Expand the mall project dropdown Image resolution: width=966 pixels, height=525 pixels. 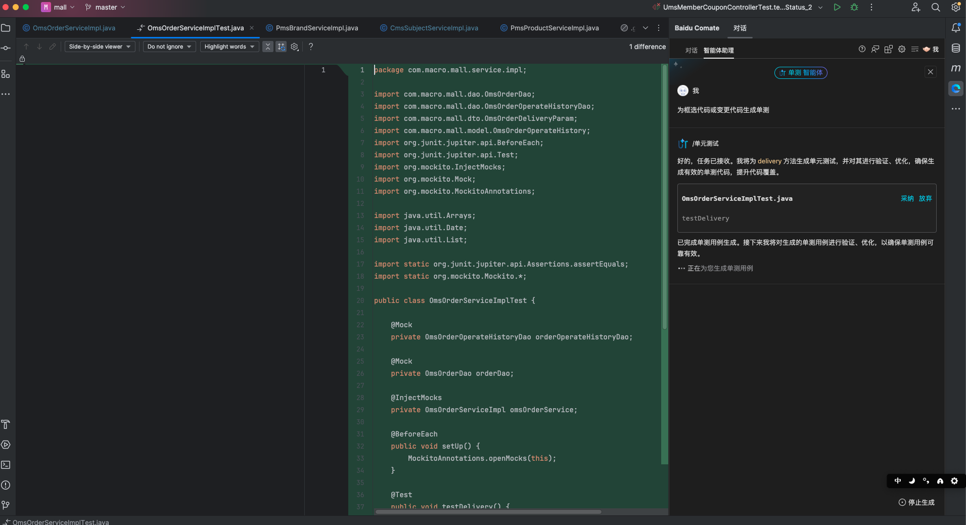58,7
